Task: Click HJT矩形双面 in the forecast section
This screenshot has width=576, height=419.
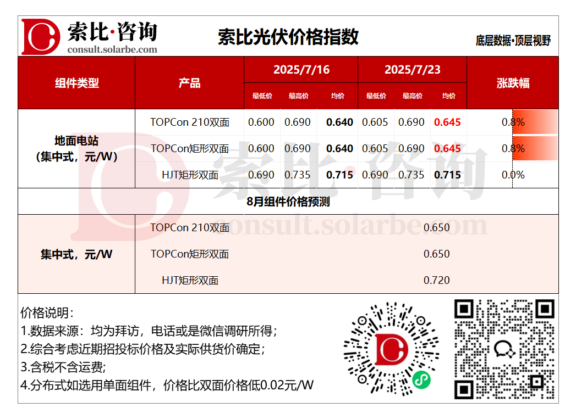Action: click(190, 281)
